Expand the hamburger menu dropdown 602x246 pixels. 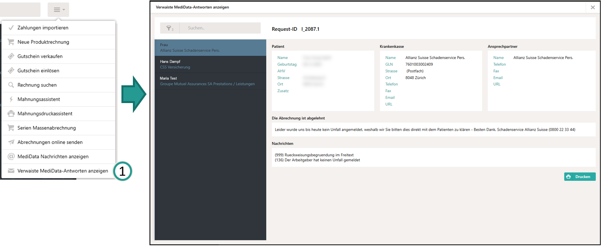coord(59,10)
